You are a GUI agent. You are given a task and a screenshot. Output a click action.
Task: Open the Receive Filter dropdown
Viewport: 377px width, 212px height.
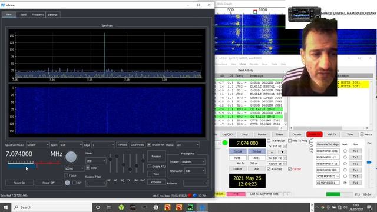(x=95, y=183)
